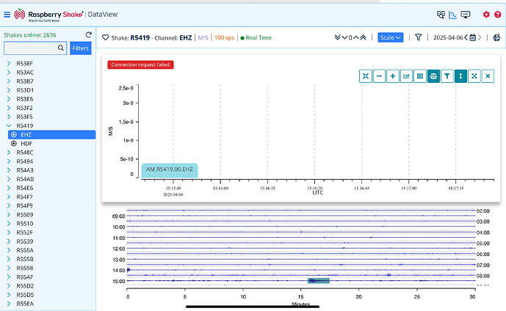Click the Shakes online: 2636 text
The image size is (506, 311).
pyautogui.click(x=30, y=34)
